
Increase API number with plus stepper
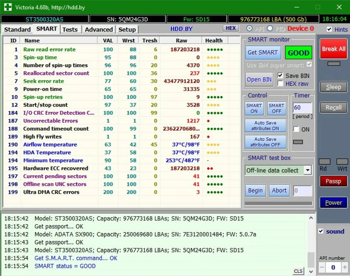345,267
